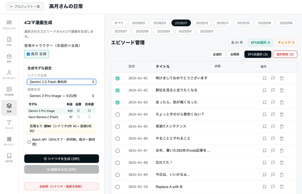This screenshot has width=302, height=194.
Task: Uncheck the 2026-01-03 episode checkbox
Action: [118, 102]
